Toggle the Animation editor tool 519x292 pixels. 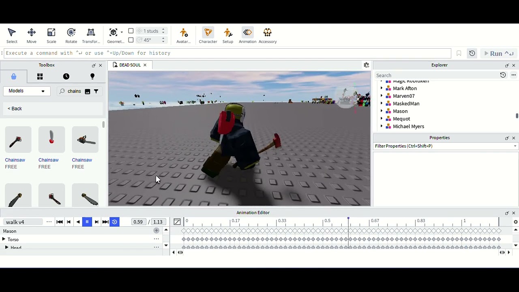coord(247,36)
